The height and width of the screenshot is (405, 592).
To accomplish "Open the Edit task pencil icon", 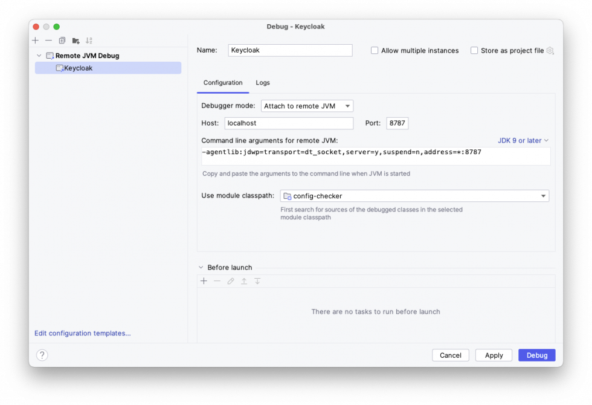I will pyautogui.click(x=230, y=280).
